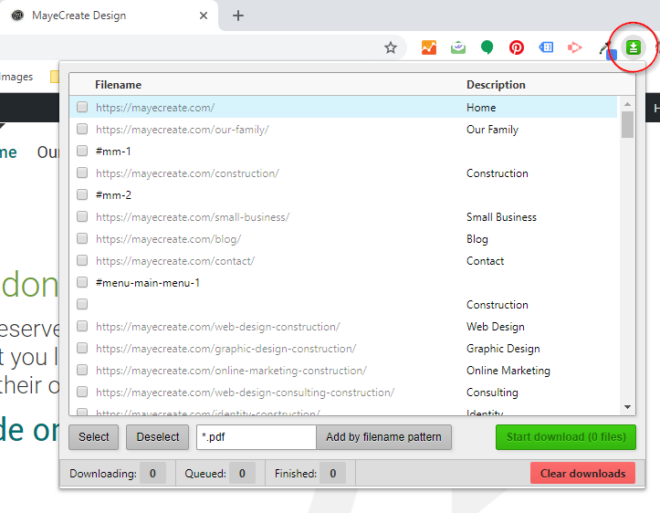Click the small-business/ URL text

tap(193, 217)
